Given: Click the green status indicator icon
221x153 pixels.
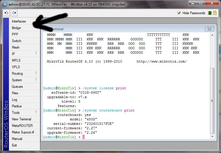Looking at the screenshot, I should [210, 13].
